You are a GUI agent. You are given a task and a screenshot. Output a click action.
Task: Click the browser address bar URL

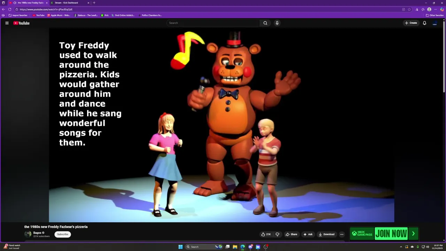coord(46,9)
